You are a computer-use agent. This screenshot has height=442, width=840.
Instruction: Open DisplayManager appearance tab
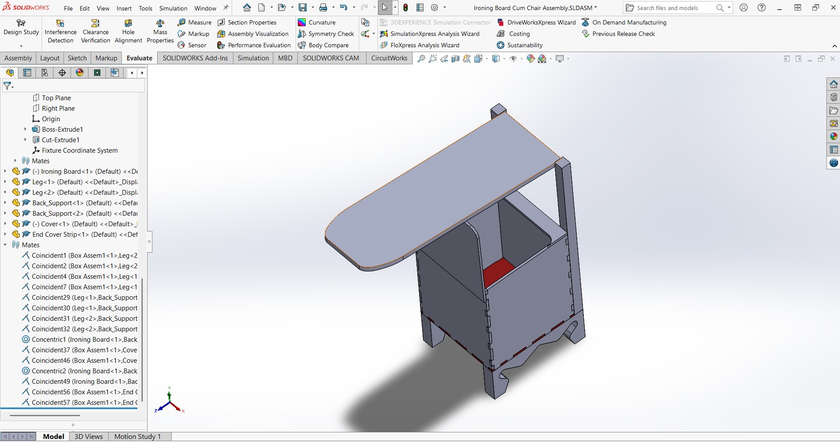click(x=80, y=73)
